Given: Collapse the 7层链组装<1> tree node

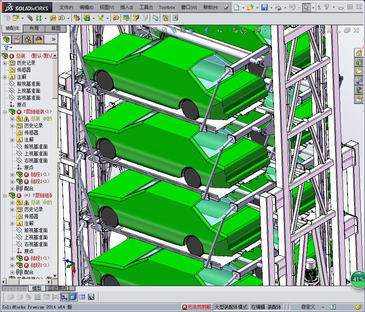Looking at the screenshot, I should pyautogui.click(x=5, y=112).
